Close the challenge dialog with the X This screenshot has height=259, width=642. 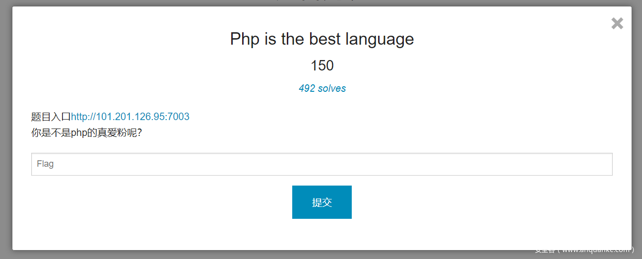pyautogui.click(x=617, y=23)
